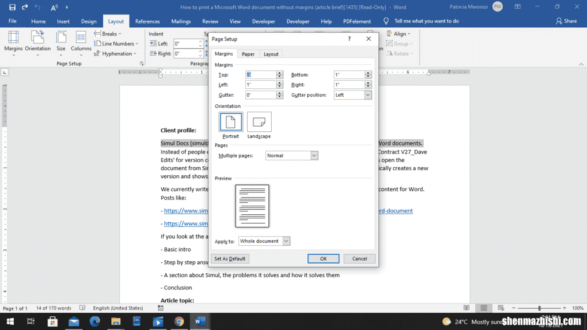Click the Undo arrow icon
This screenshot has height=330, width=587.
pos(37,7)
